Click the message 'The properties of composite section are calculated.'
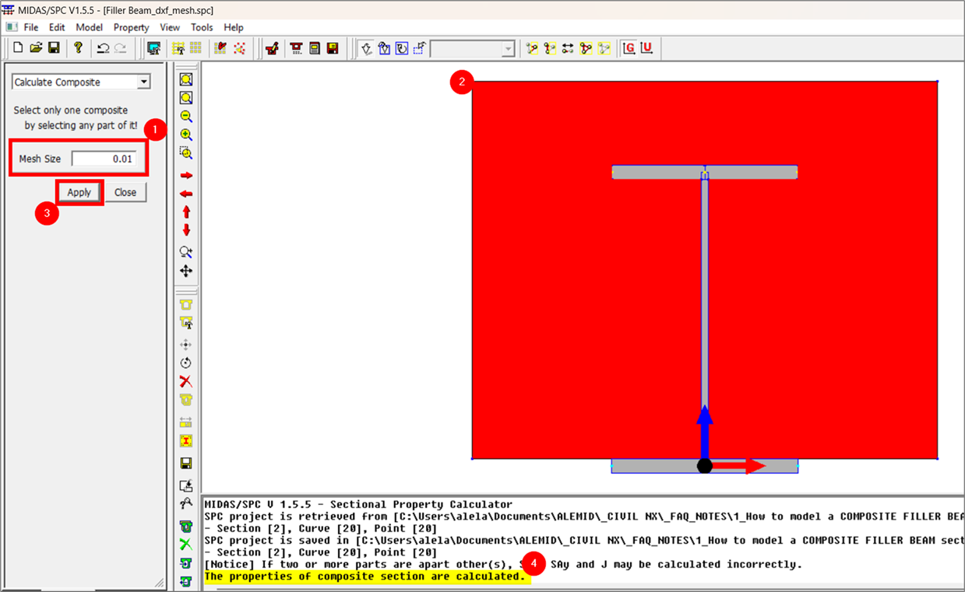 click(365, 576)
